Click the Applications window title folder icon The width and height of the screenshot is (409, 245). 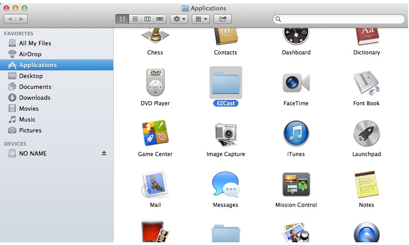[185, 8]
